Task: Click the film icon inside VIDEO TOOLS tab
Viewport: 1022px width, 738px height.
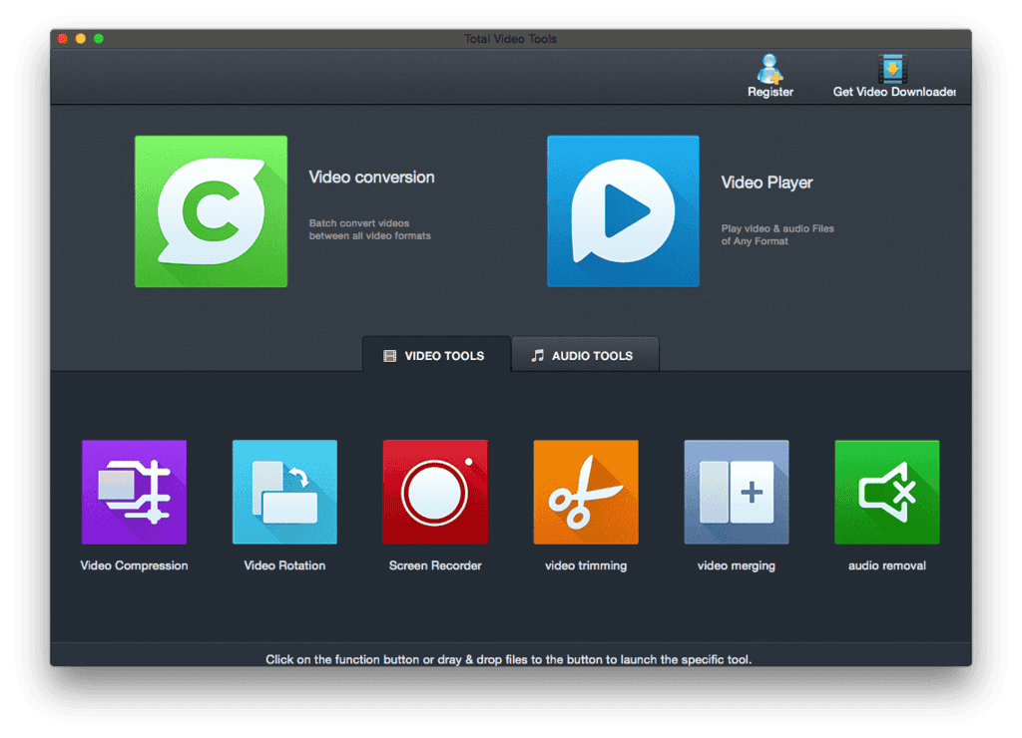Action: [x=389, y=355]
